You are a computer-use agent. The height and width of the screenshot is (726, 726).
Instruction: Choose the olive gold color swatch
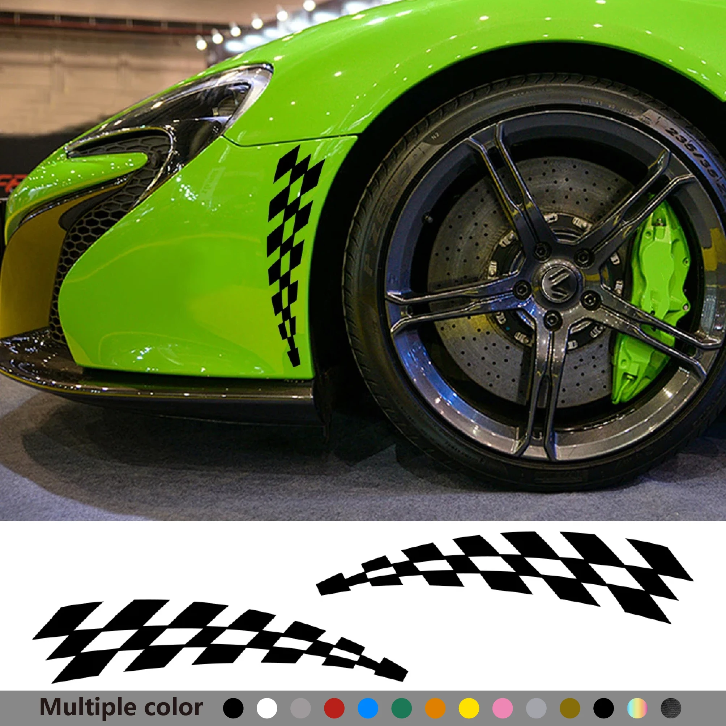[x=570, y=708]
